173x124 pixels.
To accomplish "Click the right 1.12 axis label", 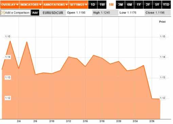I will pos(162,98).
